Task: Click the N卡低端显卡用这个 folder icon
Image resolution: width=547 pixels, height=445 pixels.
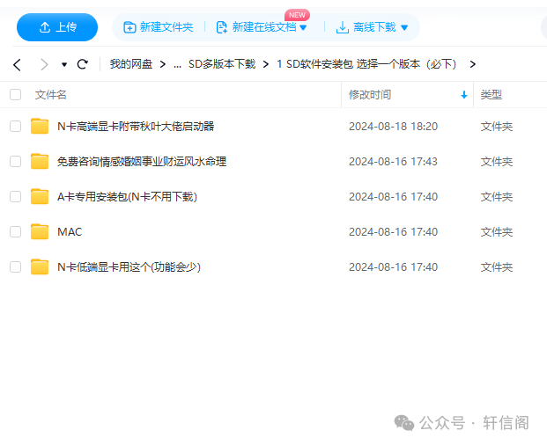Action: pyautogui.click(x=40, y=267)
